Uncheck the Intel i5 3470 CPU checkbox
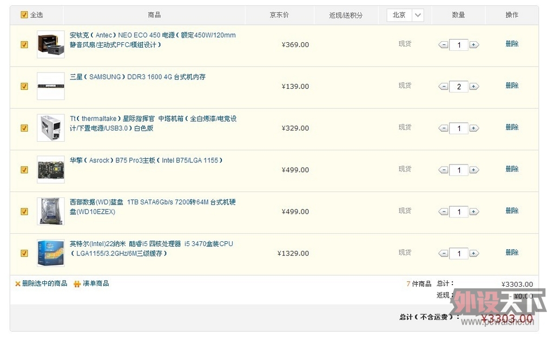Viewport: 554px width, 337px height. 24,253
